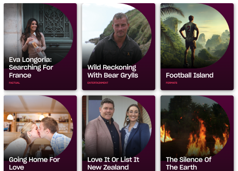Click the Football Island player image

[195, 35]
